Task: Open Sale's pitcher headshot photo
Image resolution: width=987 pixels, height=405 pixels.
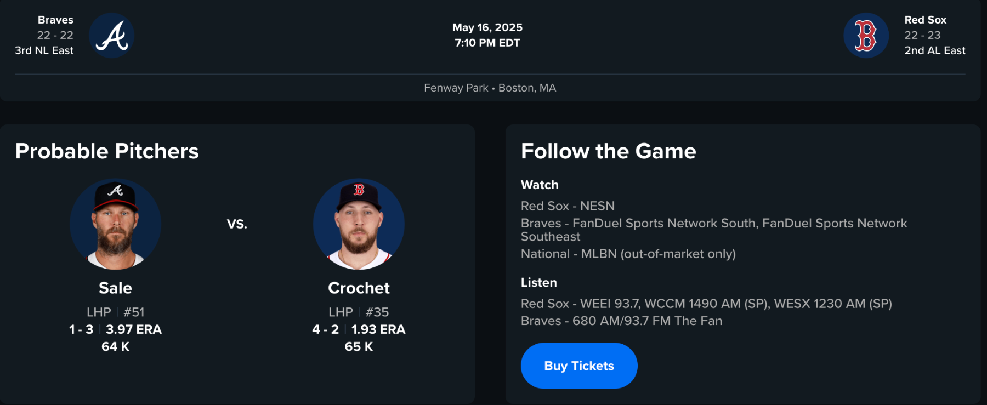Action: 115,224
